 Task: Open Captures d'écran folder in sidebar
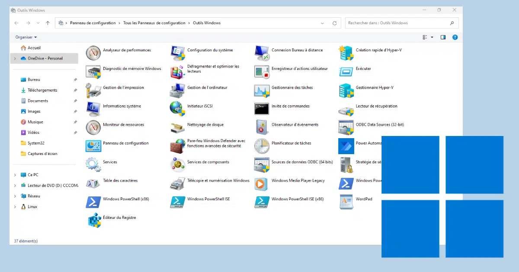pyautogui.click(x=42, y=154)
